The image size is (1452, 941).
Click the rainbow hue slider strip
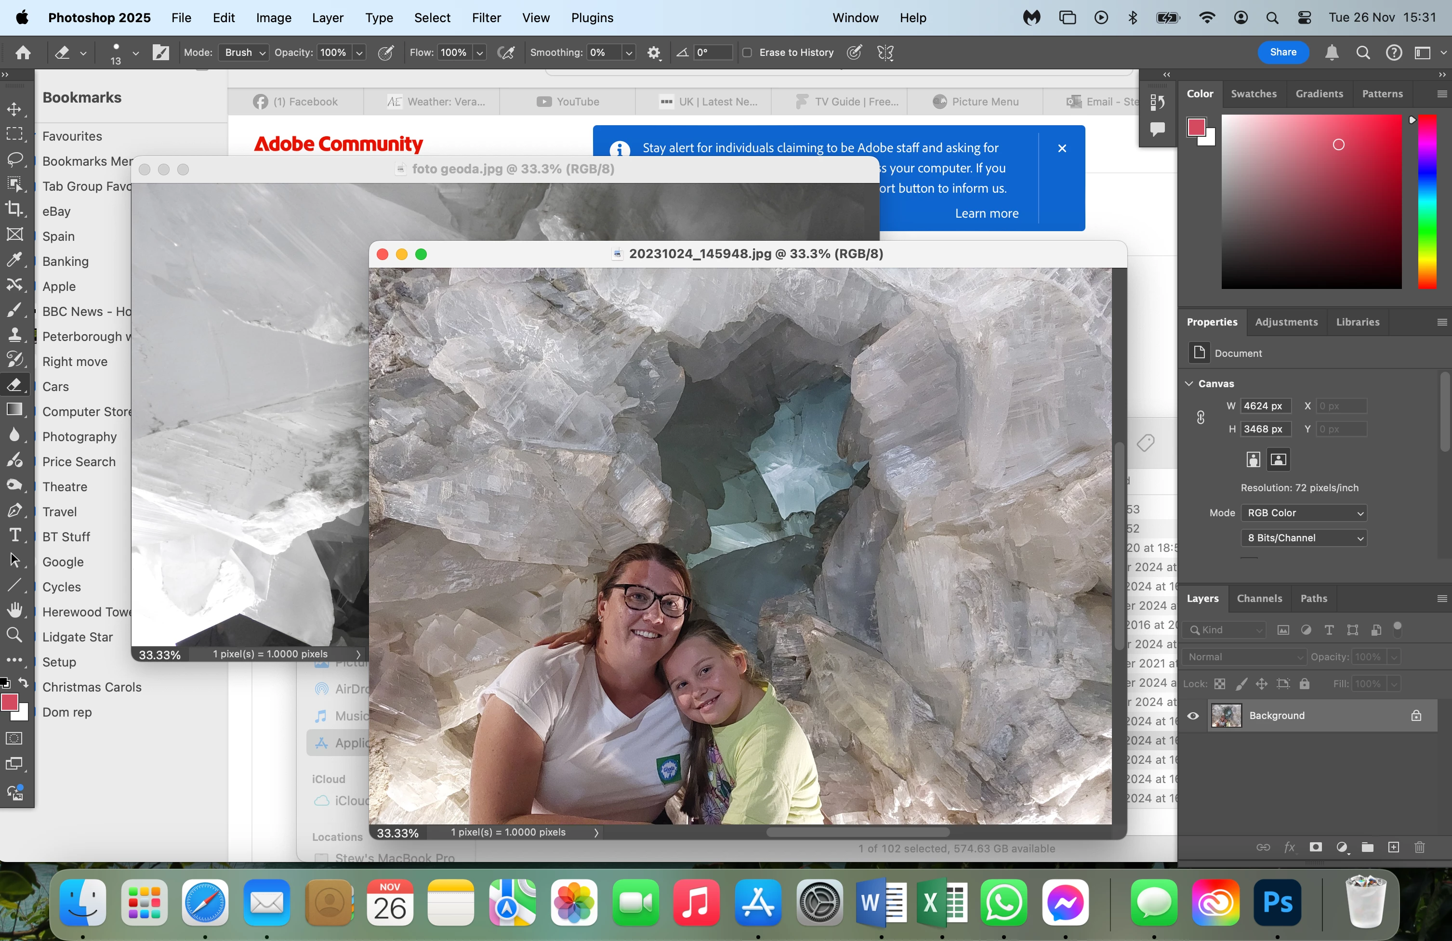tap(1427, 201)
